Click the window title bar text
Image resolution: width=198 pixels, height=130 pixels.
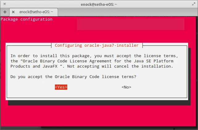coord(99,4)
